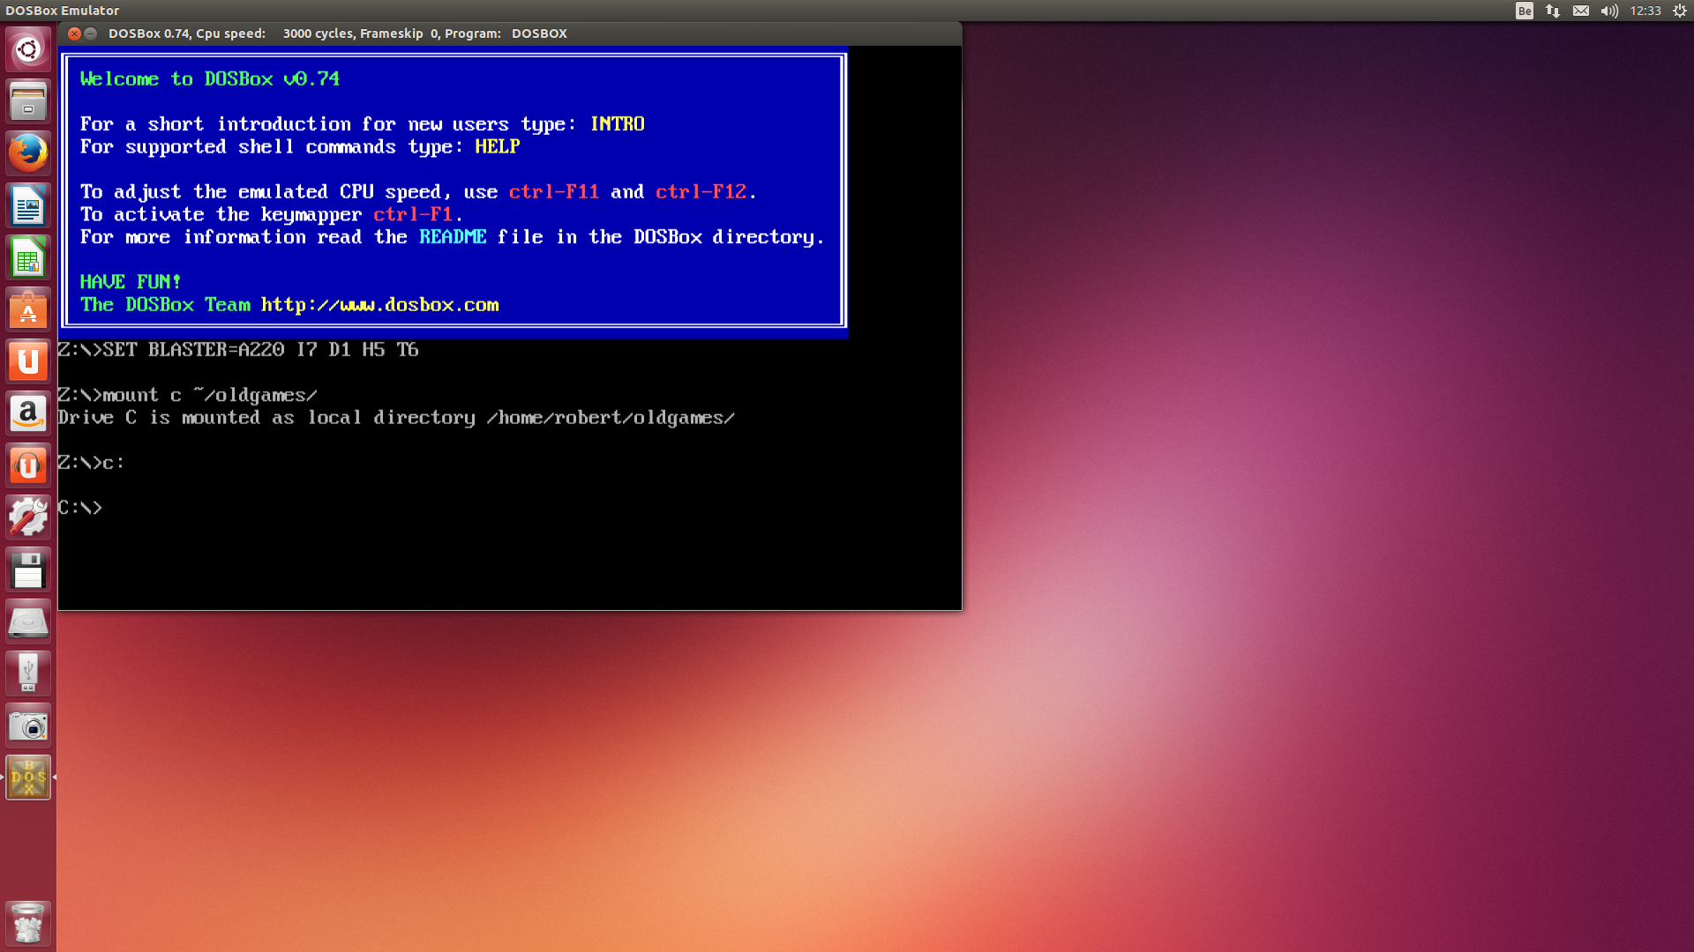
Task: Open the Files manager from launcher
Action: [28, 101]
